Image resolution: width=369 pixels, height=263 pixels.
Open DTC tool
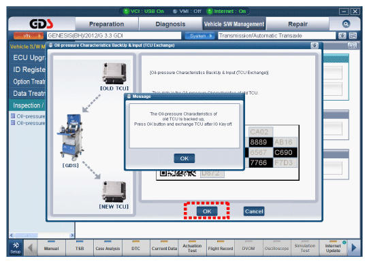point(135,248)
